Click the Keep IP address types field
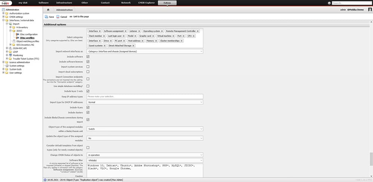373x182 pixels. coord(145,96)
